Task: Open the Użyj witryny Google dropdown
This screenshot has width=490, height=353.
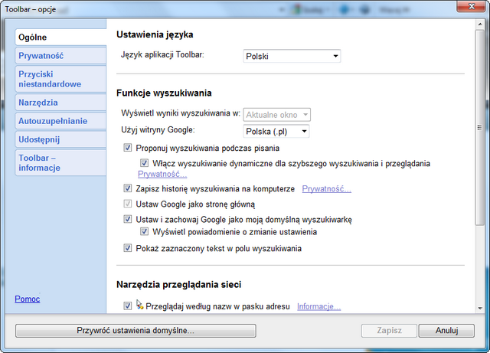Action: tap(276, 131)
